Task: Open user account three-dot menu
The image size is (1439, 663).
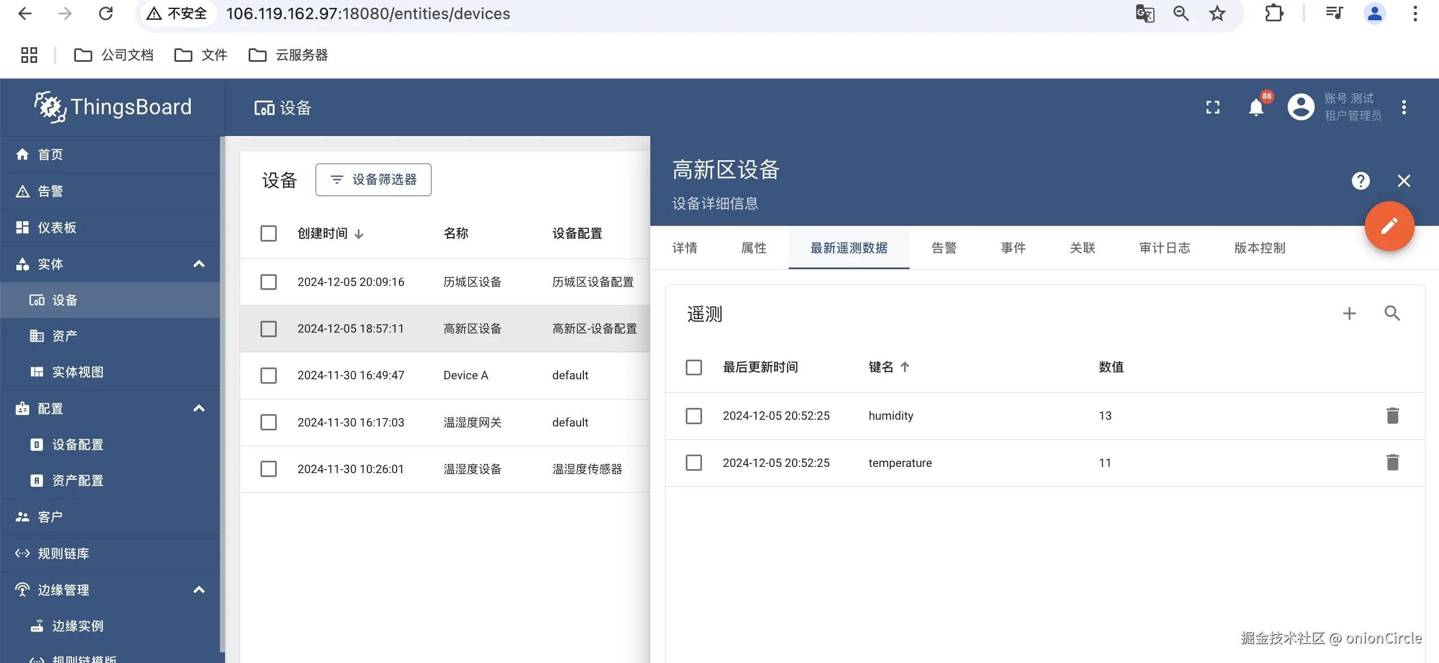Action: 1404,107
